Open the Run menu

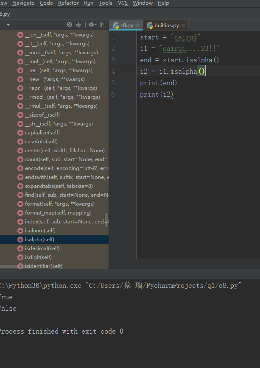click(89, 3)
